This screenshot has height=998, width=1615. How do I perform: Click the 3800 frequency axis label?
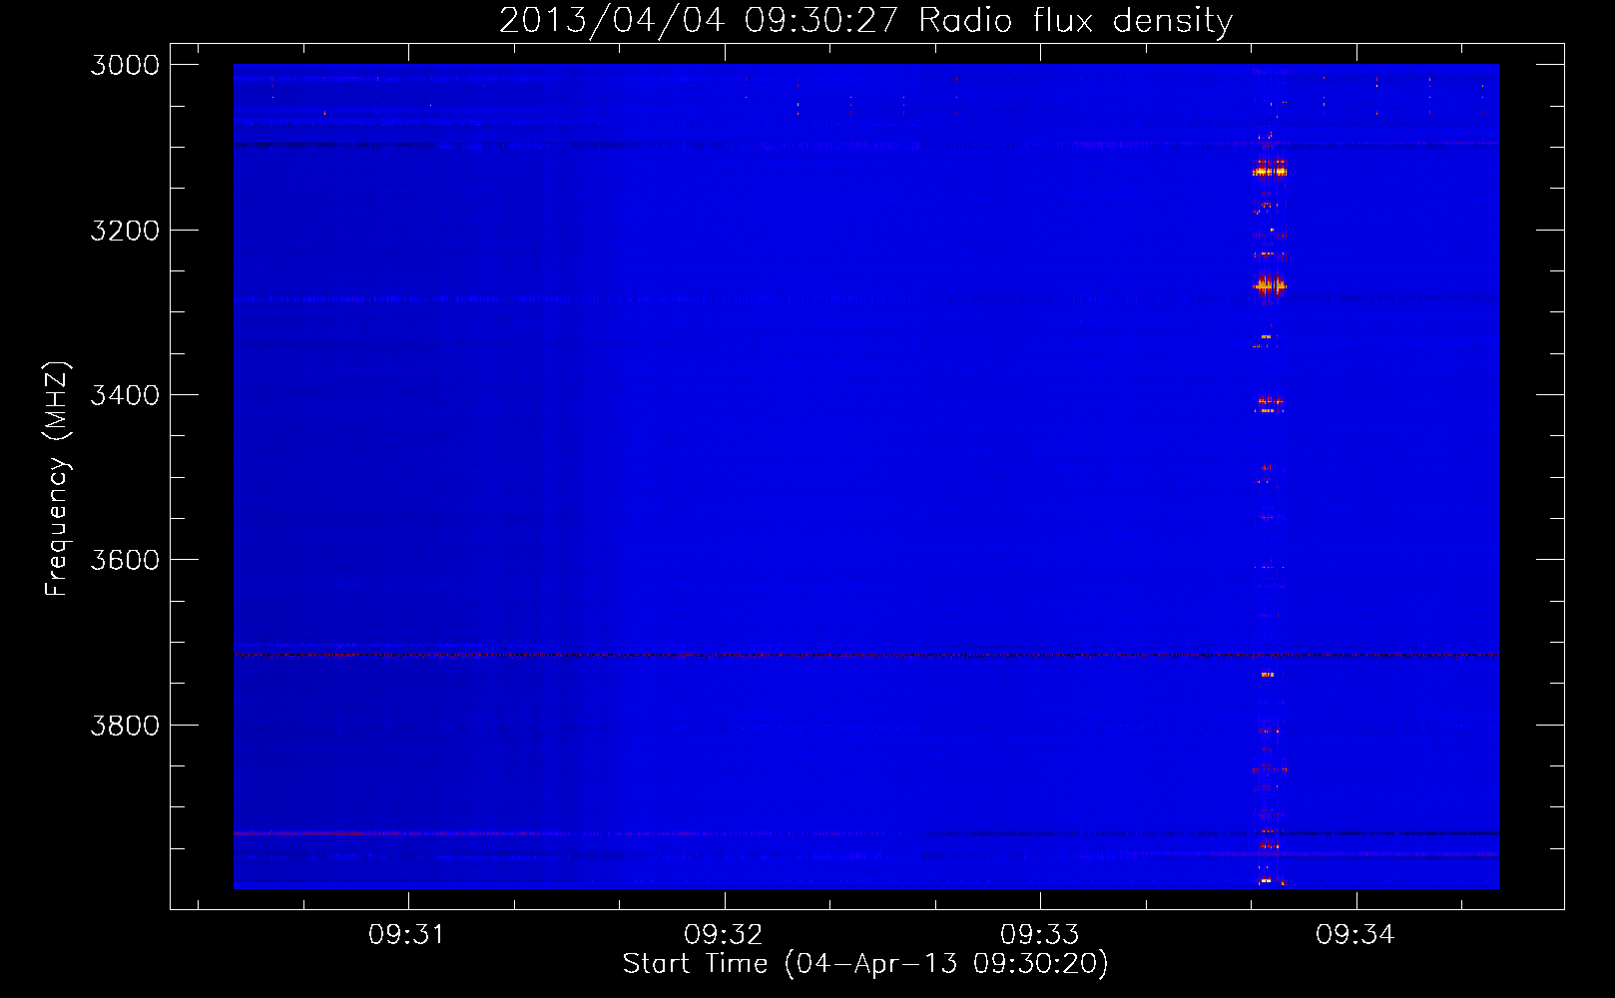click(125, 726)
